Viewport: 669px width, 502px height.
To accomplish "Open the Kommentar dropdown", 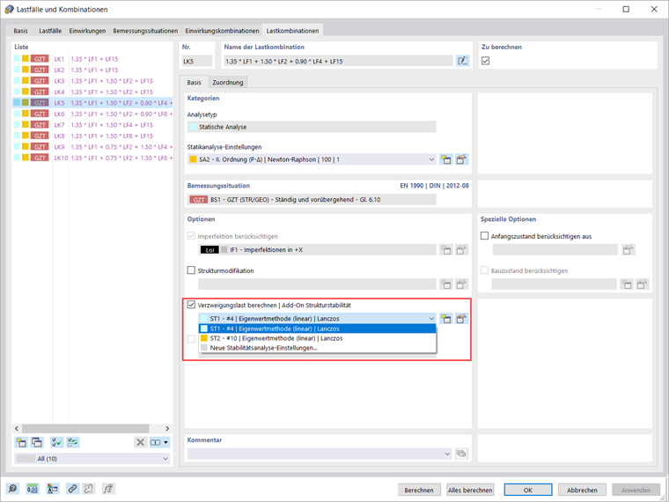I will pyautogui.click(x=447, y=454).
